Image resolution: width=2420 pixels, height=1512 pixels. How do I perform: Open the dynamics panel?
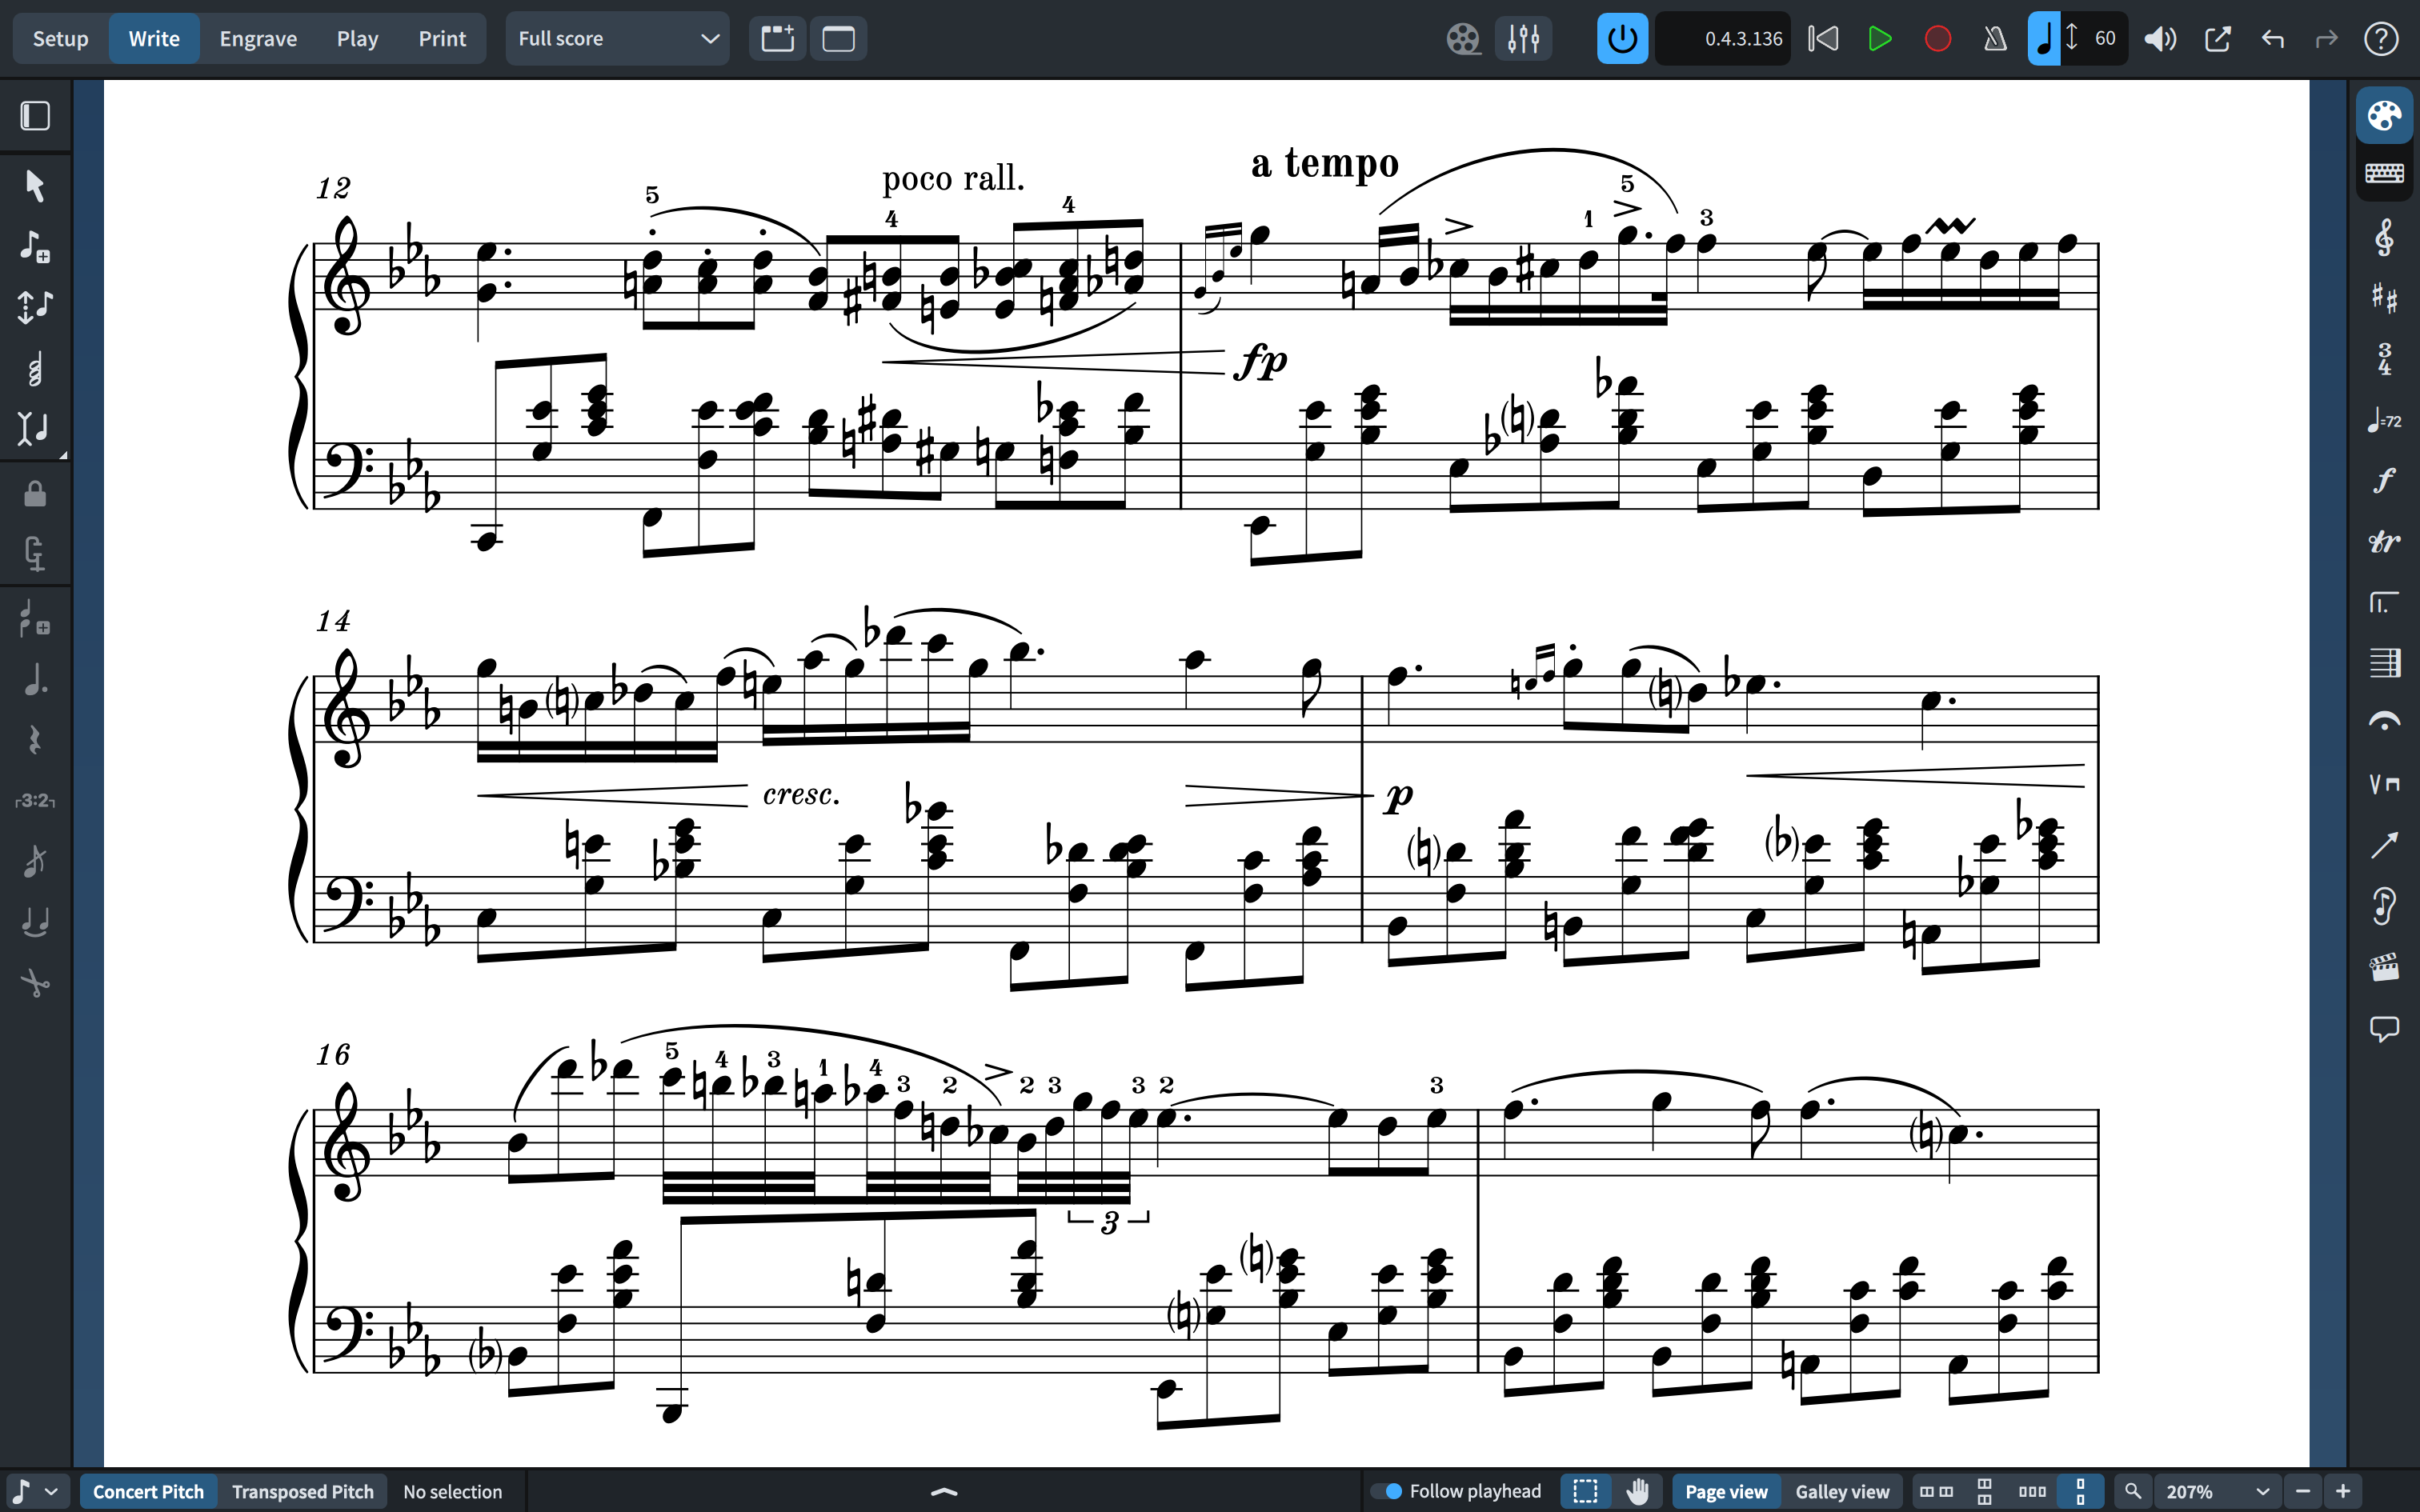[x=2384, y=480]
